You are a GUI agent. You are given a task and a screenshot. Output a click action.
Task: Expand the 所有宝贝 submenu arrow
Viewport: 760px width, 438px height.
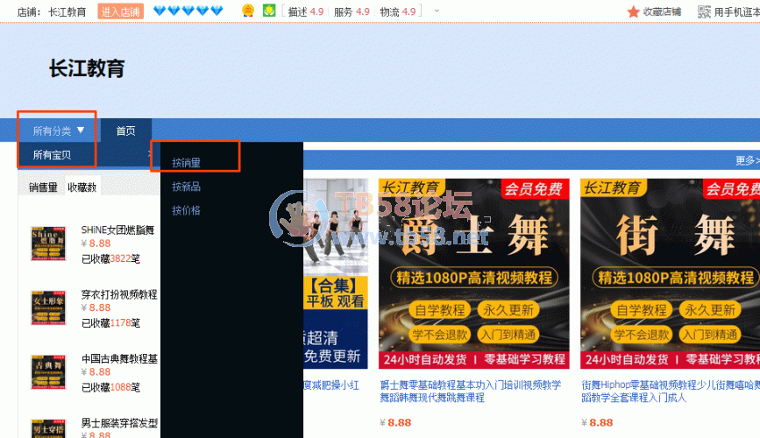(x=150, y=155)
